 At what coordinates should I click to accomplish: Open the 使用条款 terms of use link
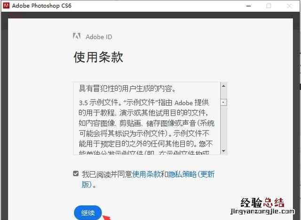pos(146,174)
